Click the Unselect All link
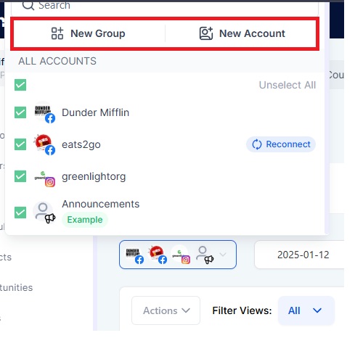355x346 pixels. (287, 85)
